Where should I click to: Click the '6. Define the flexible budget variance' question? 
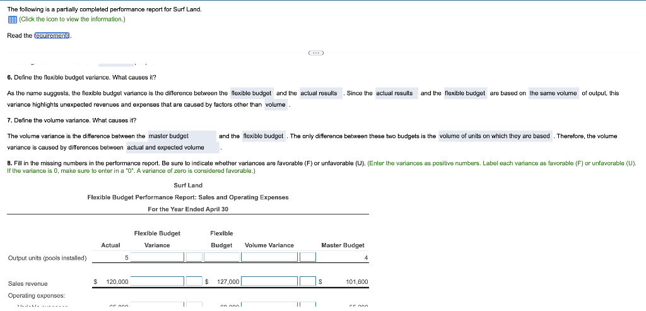point(82,78)
